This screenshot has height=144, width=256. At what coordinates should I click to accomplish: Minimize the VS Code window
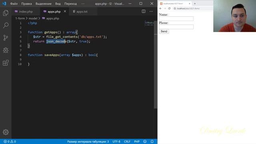[x=130, y=4]
